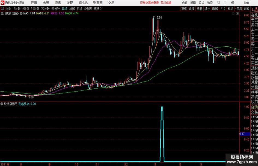Open the mail message icon
The image size is (258, 166).
[233, 3]
